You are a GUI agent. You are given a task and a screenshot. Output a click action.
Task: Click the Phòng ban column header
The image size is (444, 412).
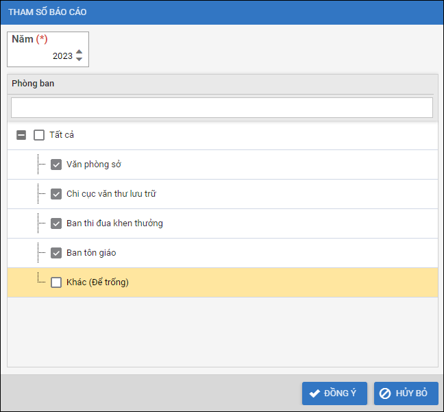(x=33, y=84)
